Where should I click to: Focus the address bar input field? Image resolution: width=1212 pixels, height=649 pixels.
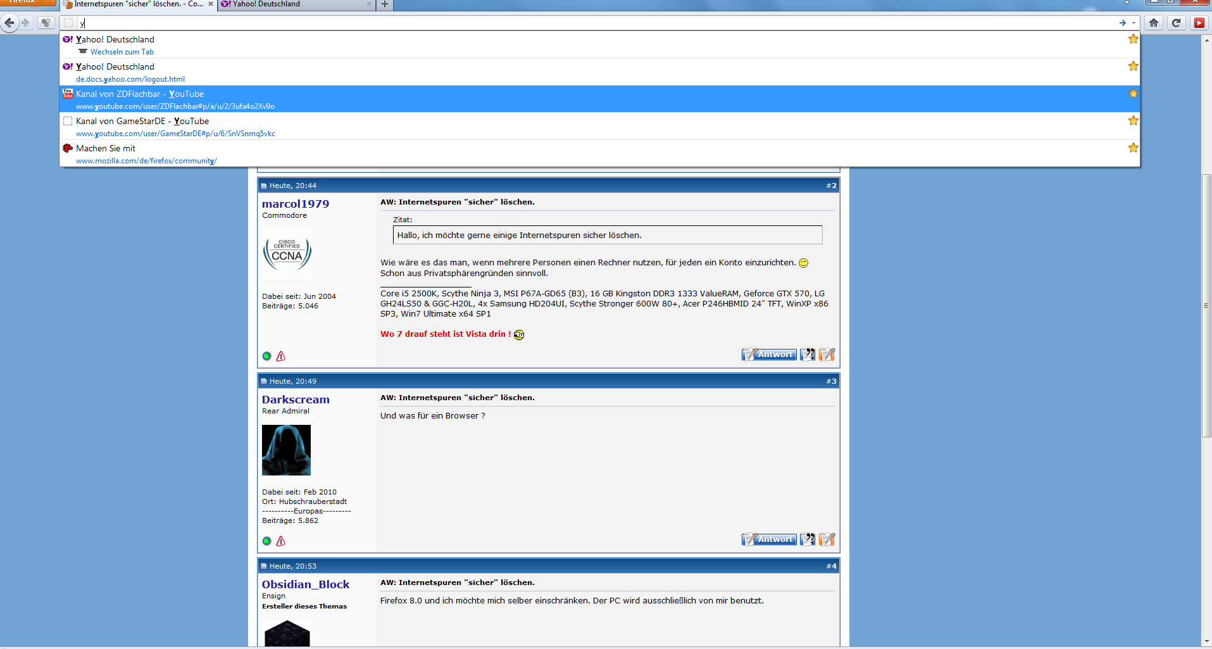tap(595, 23)
